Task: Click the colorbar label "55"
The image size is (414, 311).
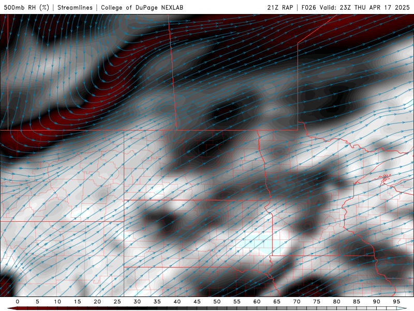Action: pos(237,302)
